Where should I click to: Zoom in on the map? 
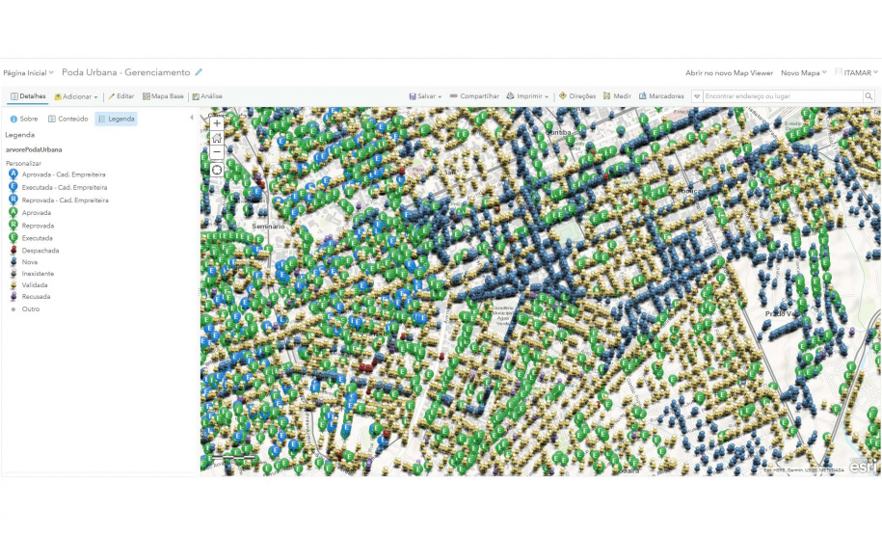click(217, 123)
